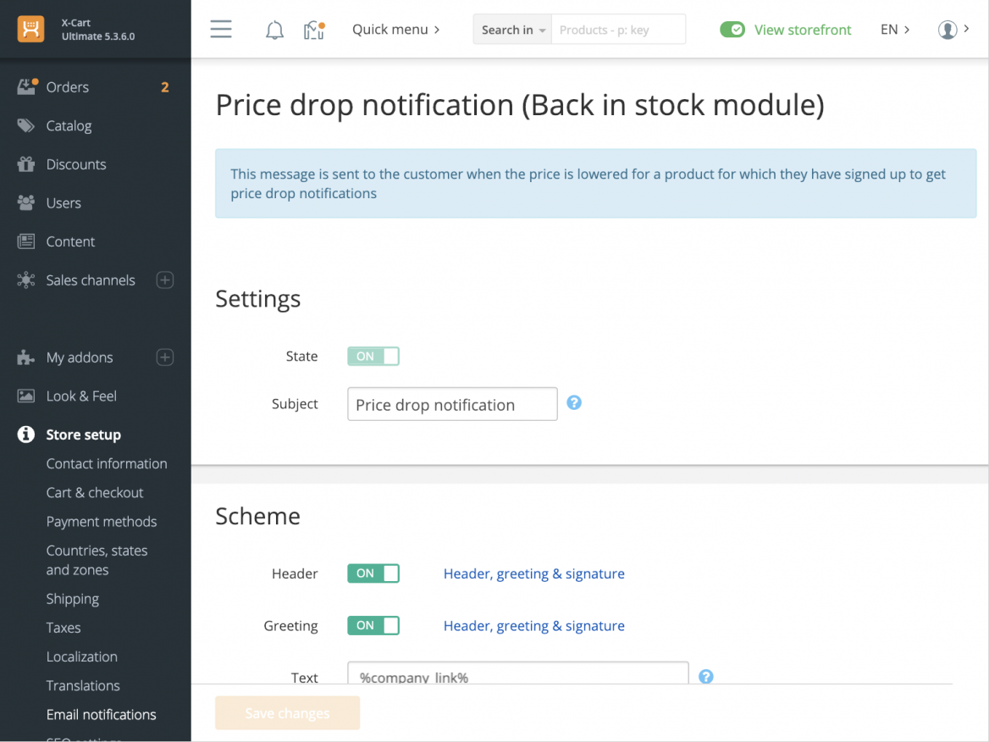Open the Search in dropdown

[x=511, y=29]
